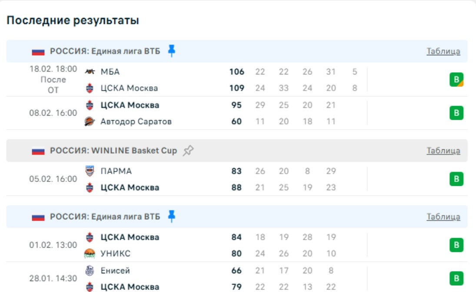Open Таблица link for the lower ВТБ section
Screen dimensions: 476x292
(x=443, y=217)
